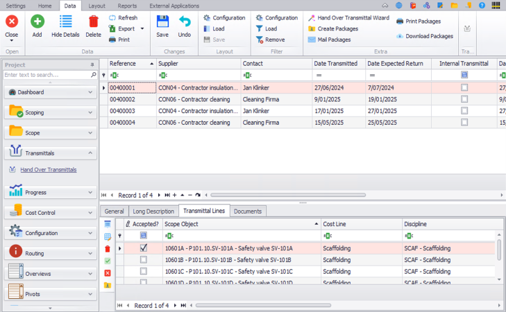Switch to the Documents tab
The height and width of the screenshot is (312, 506).
coord(247,211)
